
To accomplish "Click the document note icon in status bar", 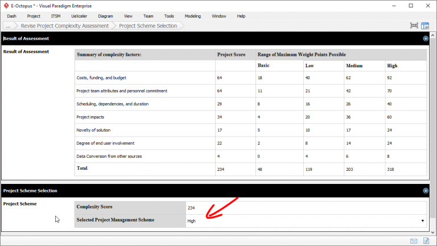I will 425,241.
